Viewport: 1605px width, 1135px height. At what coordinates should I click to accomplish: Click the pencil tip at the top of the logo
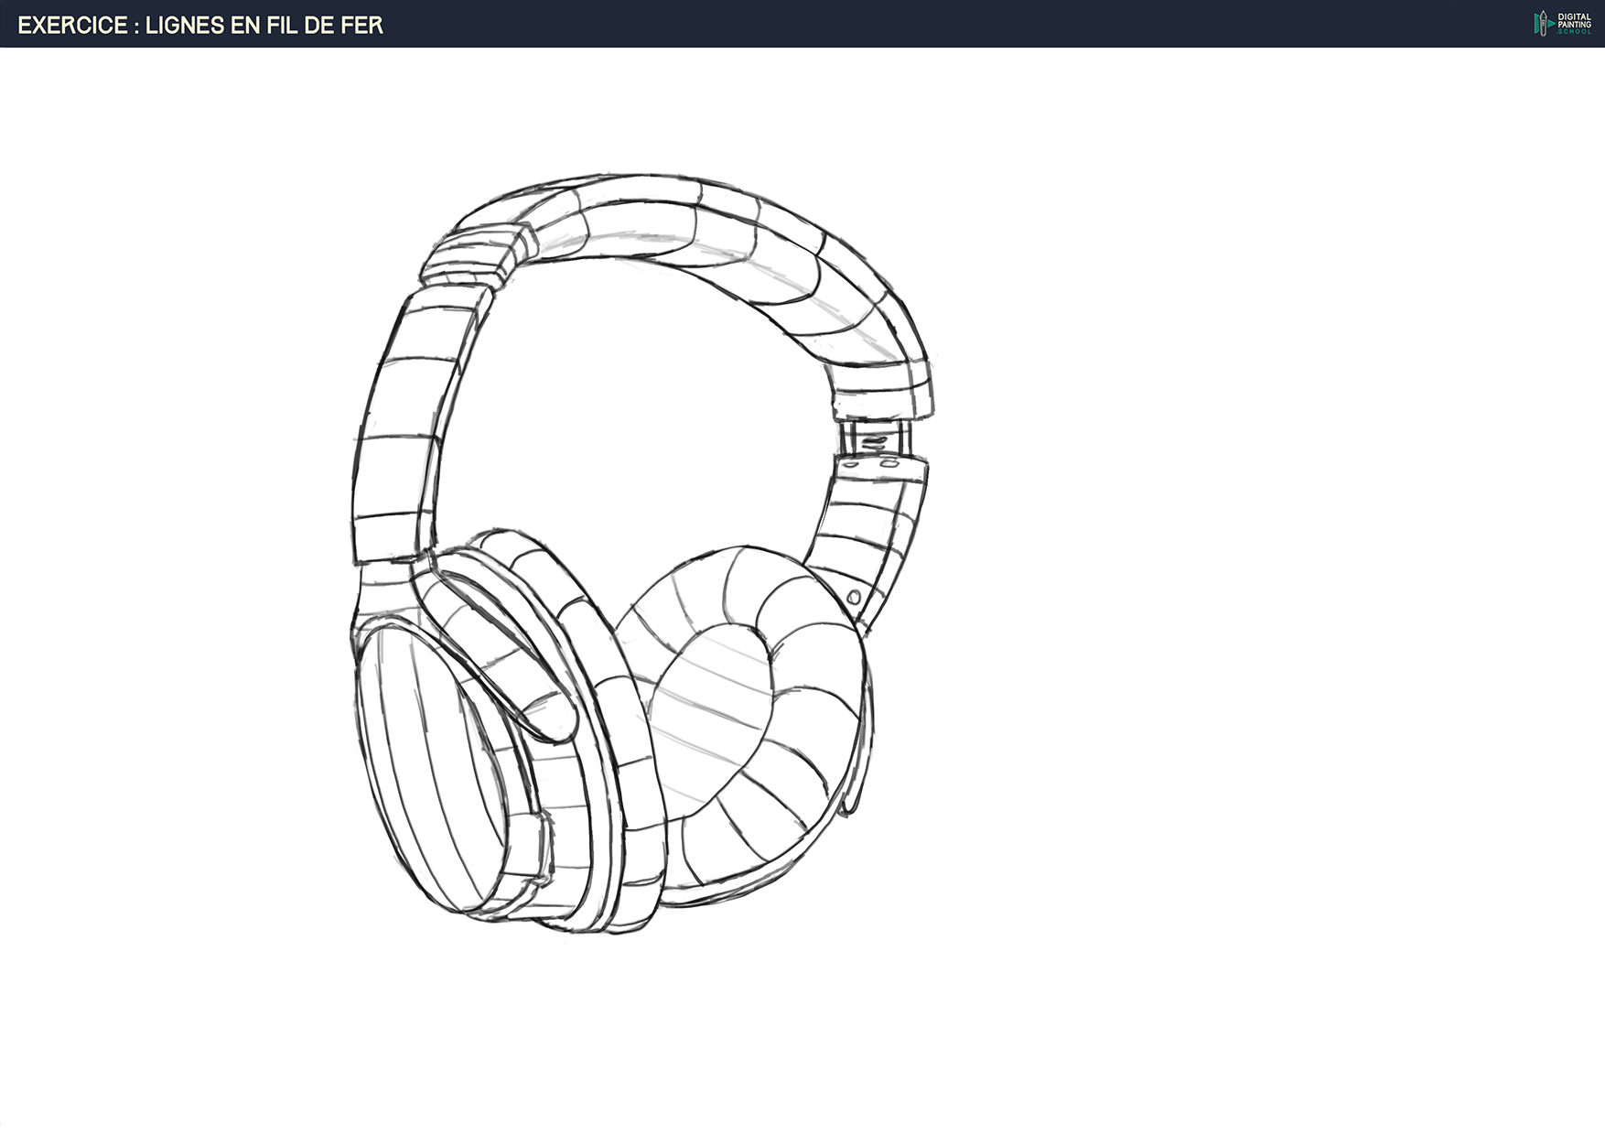pyautogui.click(x=1543, y=13)
